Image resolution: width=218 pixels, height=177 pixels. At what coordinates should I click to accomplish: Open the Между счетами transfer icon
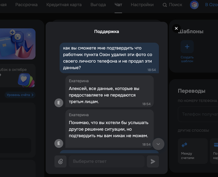184,145
